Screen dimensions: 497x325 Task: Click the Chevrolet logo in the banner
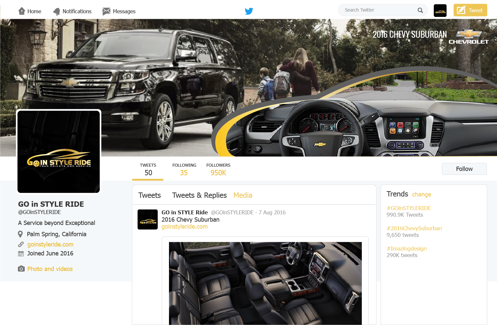click(469, 36)
